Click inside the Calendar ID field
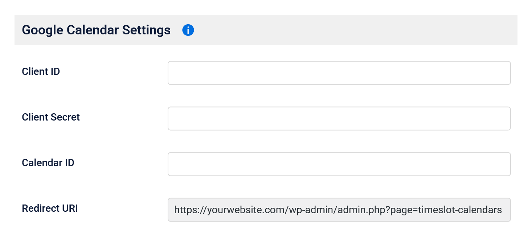 pos(339,164)
